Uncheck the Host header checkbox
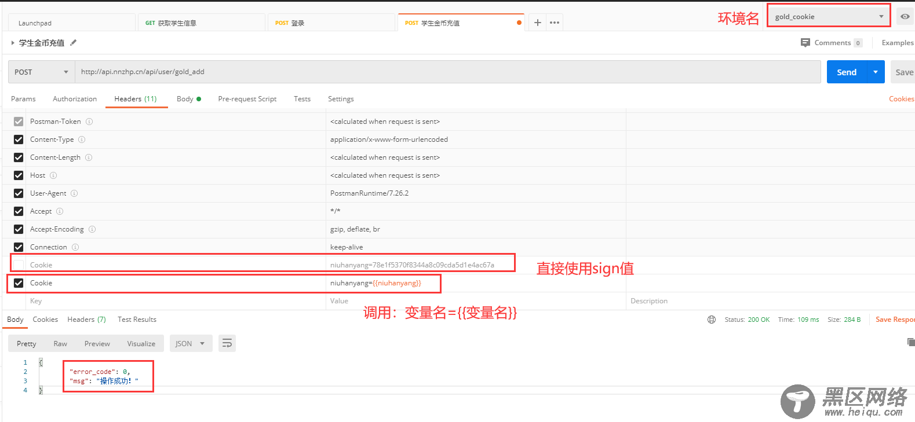The width and height of the screenshot is (915, 422). coord(19,175)
